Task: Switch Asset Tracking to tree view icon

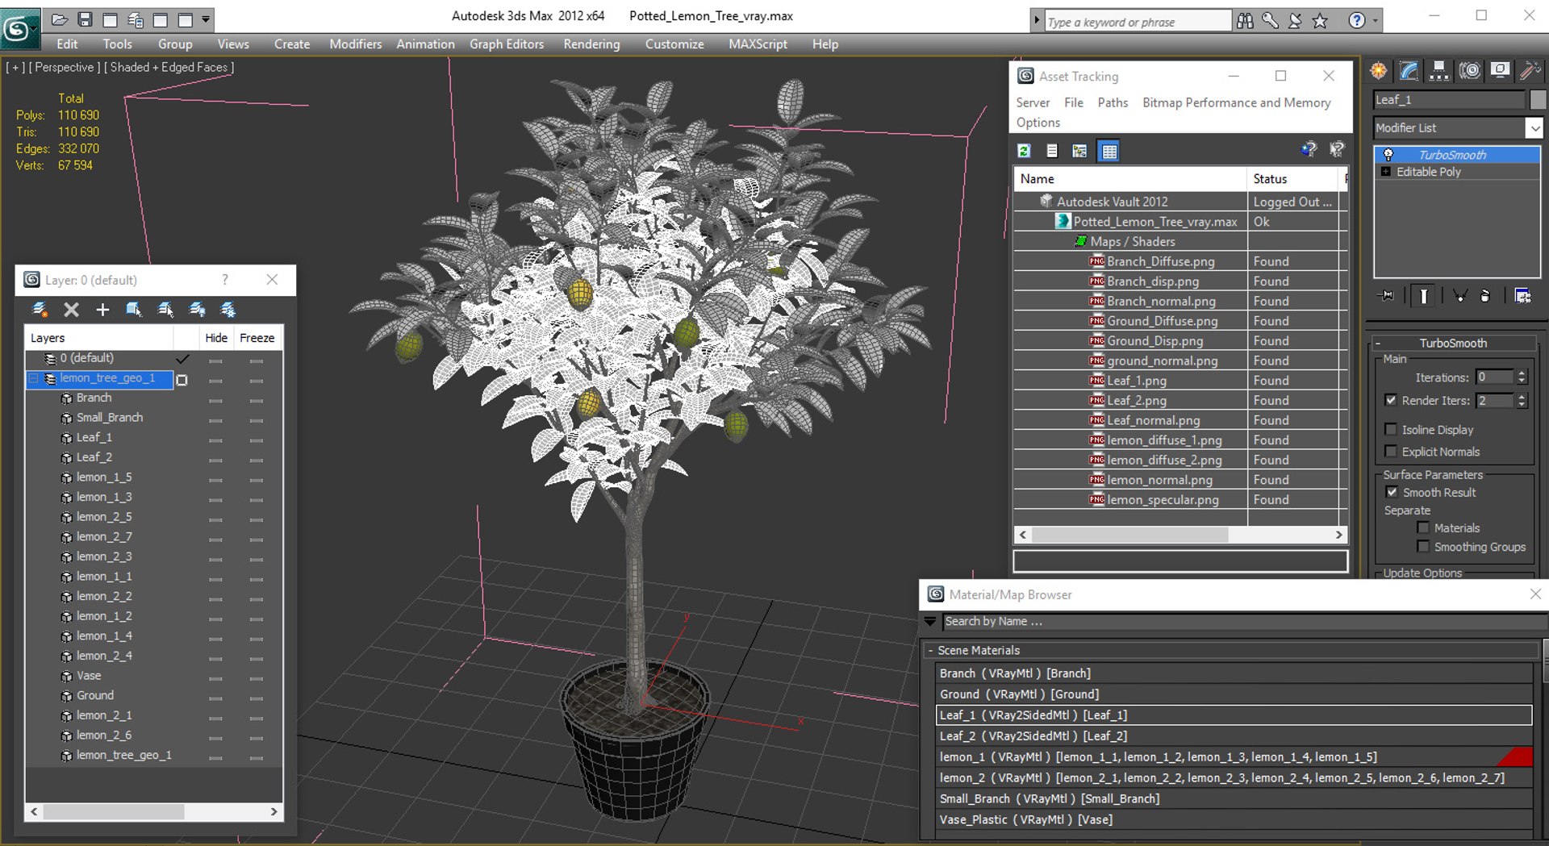Action: [1079, 151]
